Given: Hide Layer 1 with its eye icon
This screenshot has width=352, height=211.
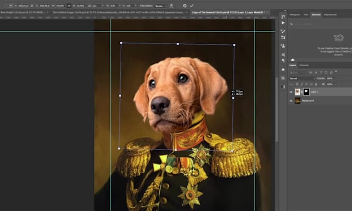Looking at the screenshot, I should point(291,92).
